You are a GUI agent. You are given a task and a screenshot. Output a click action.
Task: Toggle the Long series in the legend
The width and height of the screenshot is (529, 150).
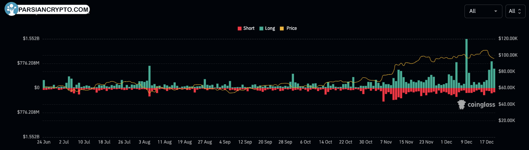[x=267, y=28]
